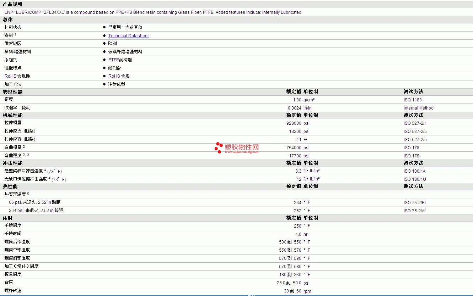The height and width of the screenshot is (296, 473).
Task: Click the 背压 row label
Action: [9, 283]
